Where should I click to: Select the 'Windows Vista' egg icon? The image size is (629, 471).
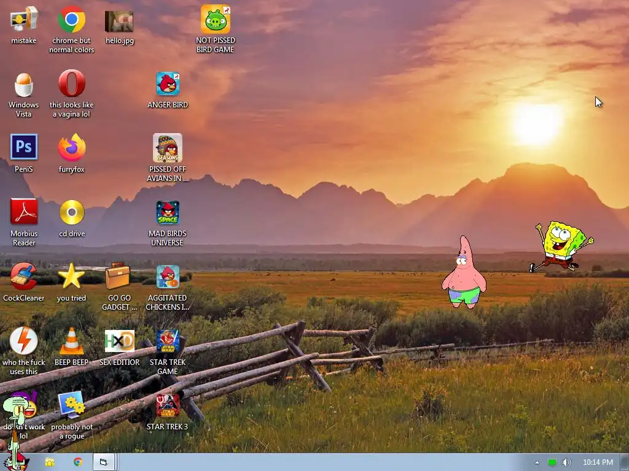[24, 85]
